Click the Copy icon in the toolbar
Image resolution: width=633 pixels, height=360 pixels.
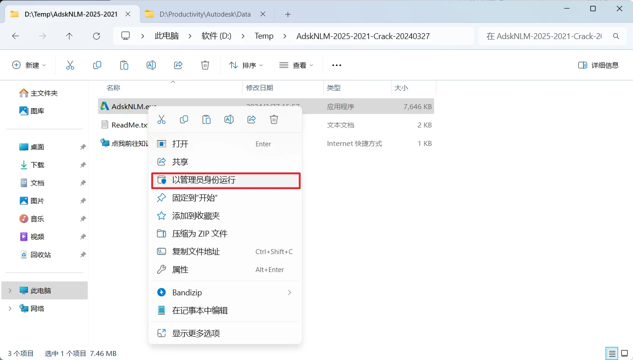[x=97, y=65]
